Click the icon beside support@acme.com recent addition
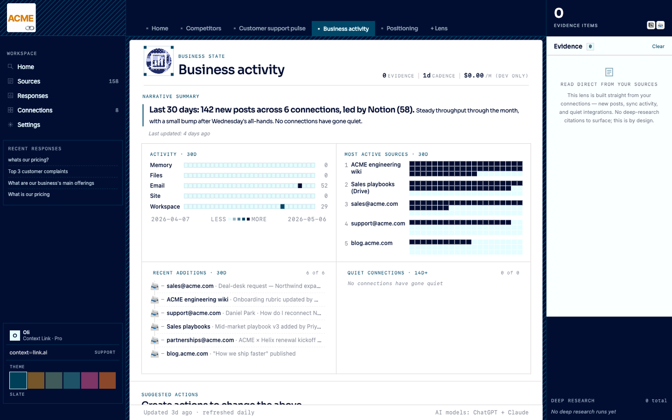The image size is (672, 420). [x=154, y=313]
